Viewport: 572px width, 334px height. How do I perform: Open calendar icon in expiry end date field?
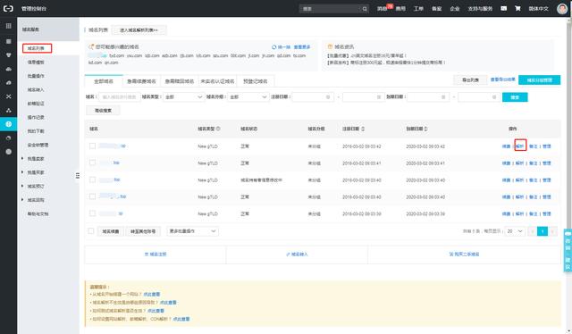[x=494, y=97]
